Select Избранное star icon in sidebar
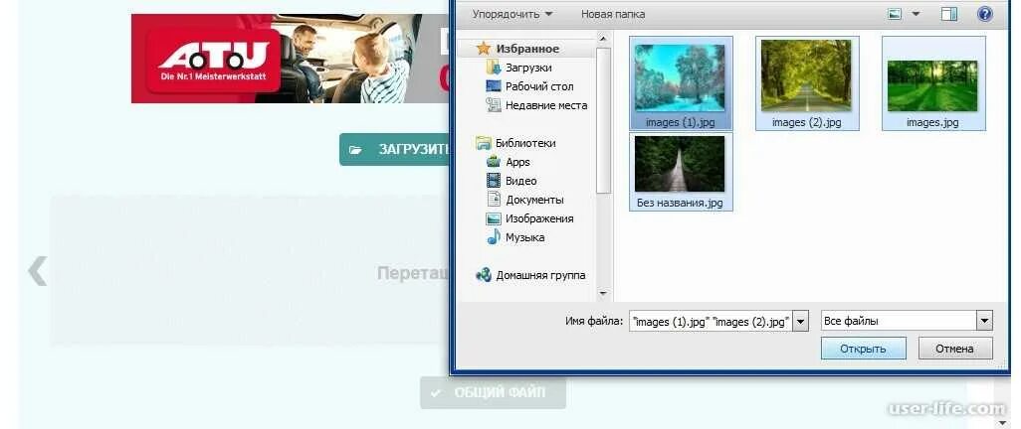This screenshot has height=429, width=1021. pos(484,49)
